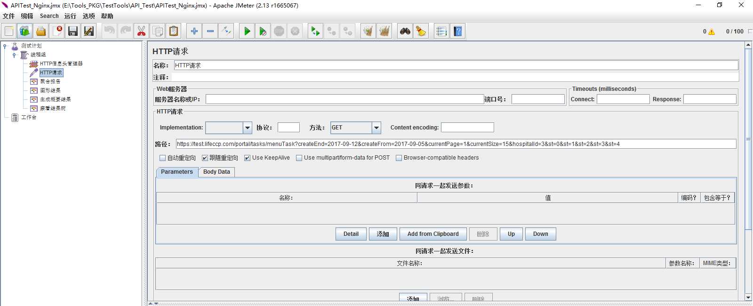Click the vertical scrollbar down arrow

click(x=748, y=298)
